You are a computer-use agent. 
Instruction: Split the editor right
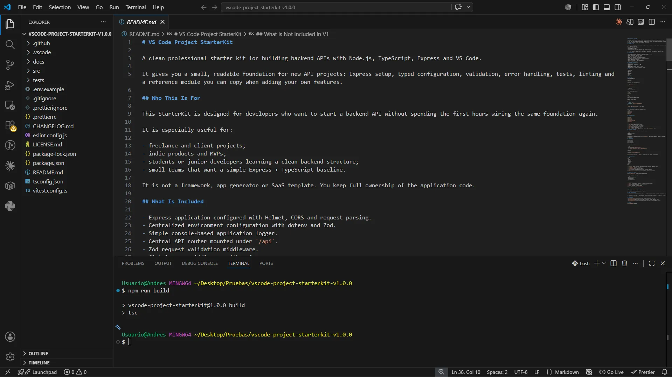[652, 22]
